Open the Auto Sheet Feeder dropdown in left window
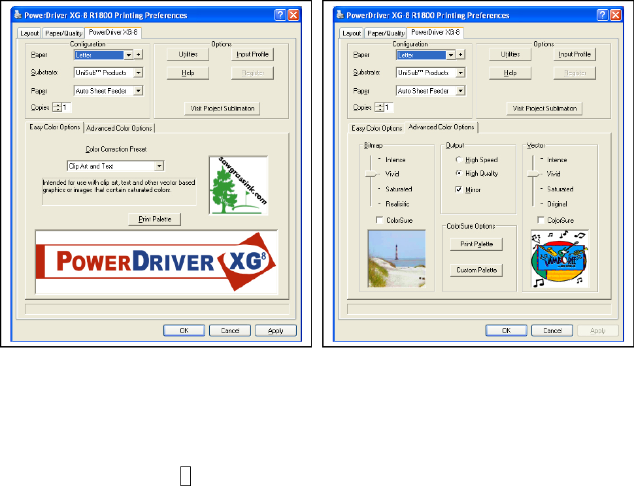 [139, 91]
